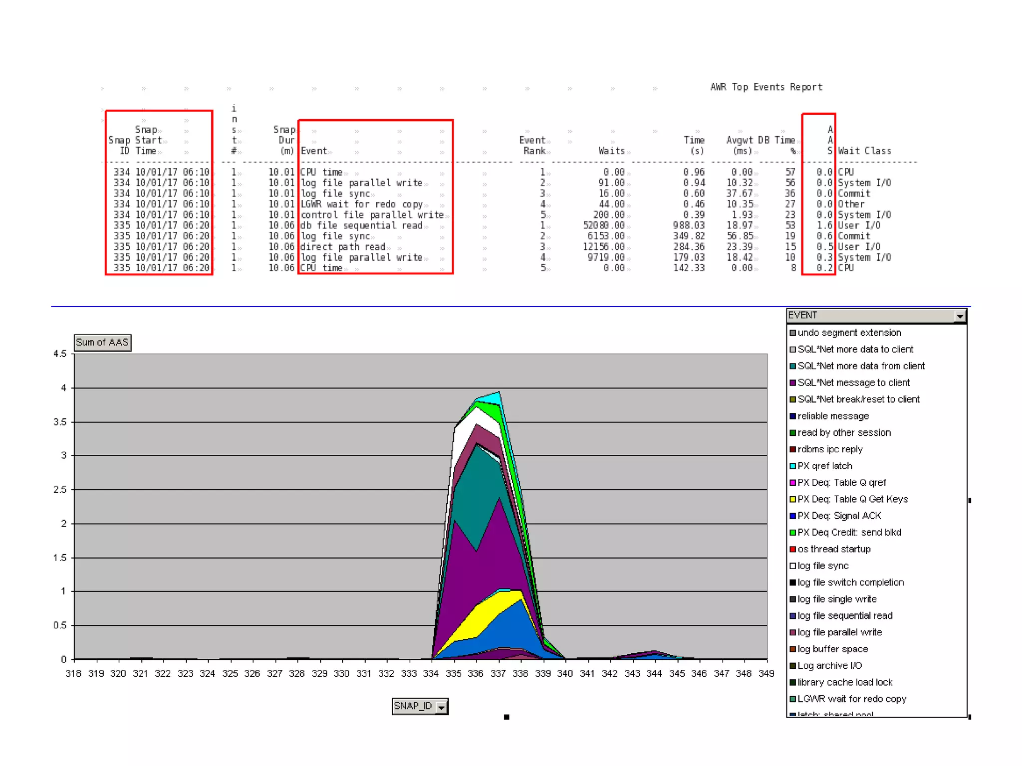Viewport: 1022px width, 766px height.
Task: Click PX Deq: Signal ACK legend marker
Action: [792, 516]
